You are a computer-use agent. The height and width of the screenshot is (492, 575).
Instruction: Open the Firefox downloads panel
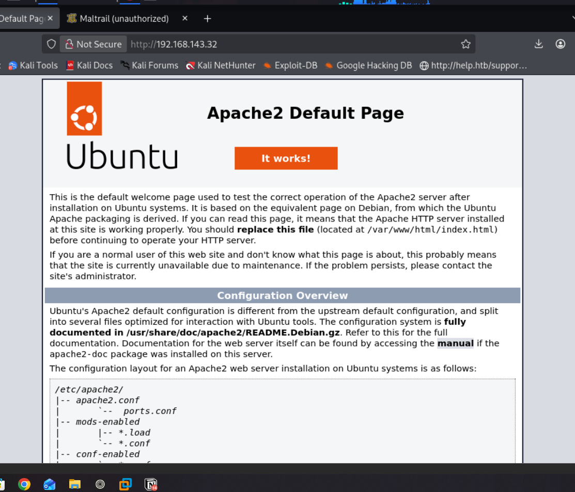click(538, 44)
